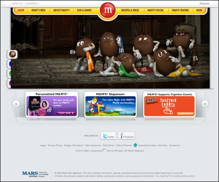
Task: Open the Recipes & Ideas menu
Action: coord(130,10)
